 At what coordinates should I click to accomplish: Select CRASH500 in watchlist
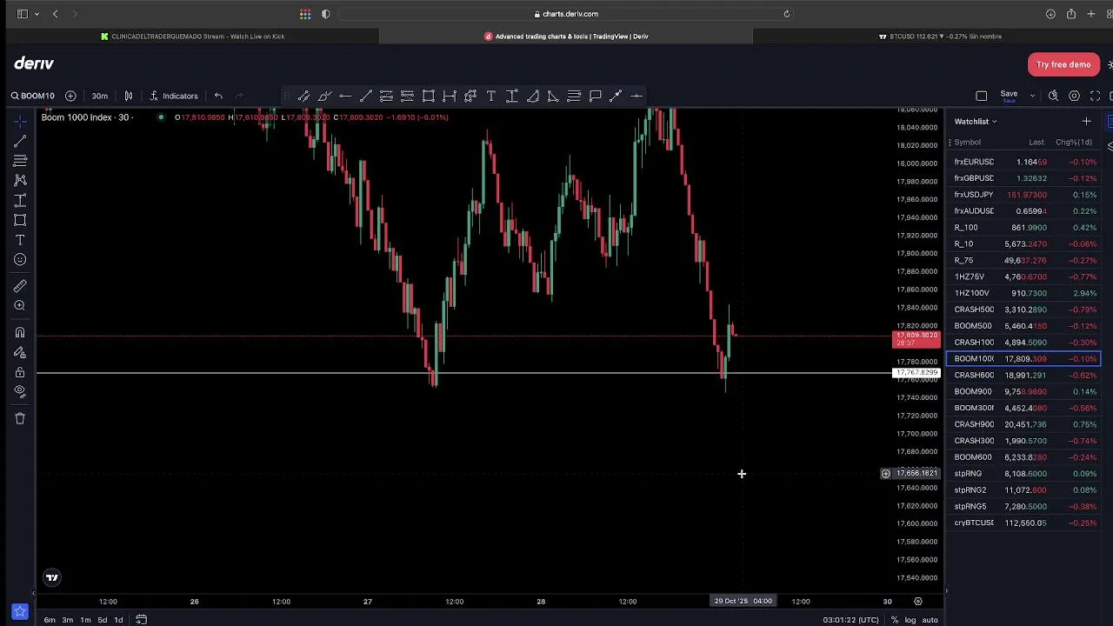(x=1024, y=310)
